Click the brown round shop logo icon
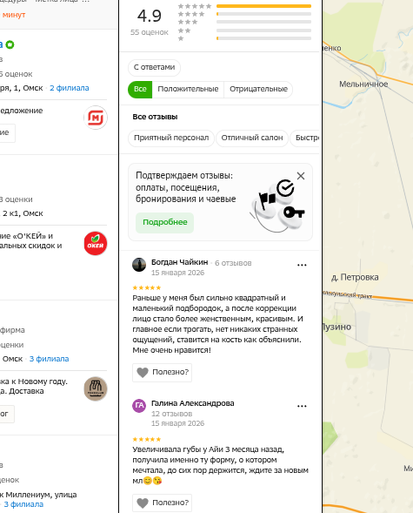 coord(96,388)
